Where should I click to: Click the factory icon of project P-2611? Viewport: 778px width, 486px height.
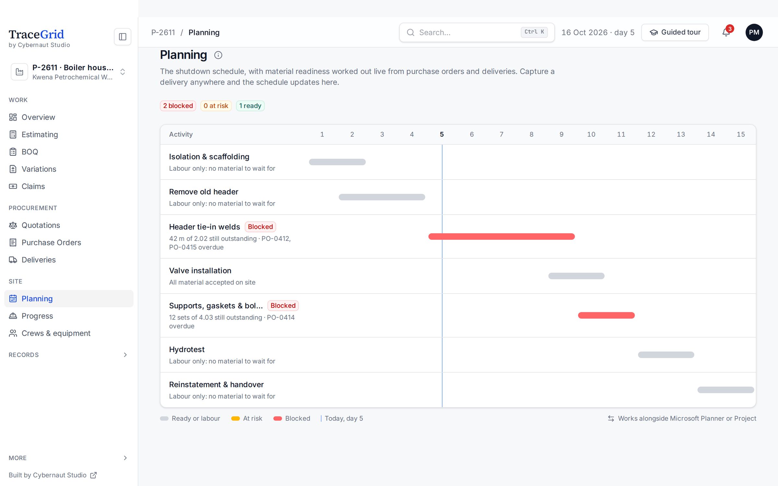(19, 72)
